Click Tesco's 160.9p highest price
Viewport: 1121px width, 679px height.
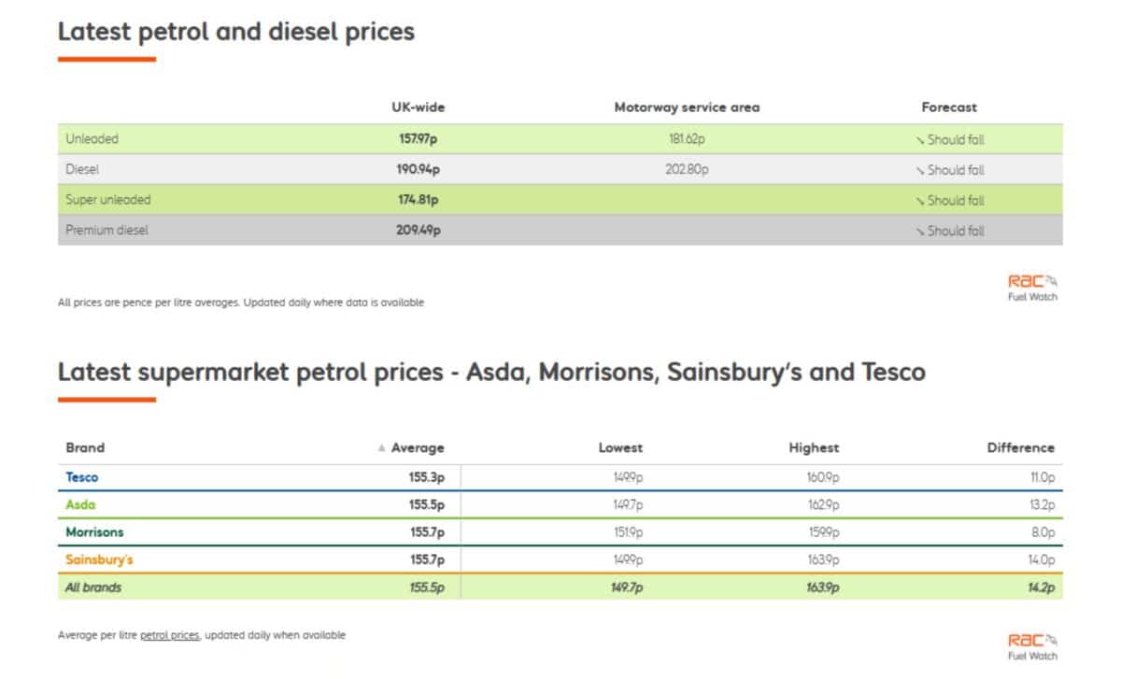[823, 477]
